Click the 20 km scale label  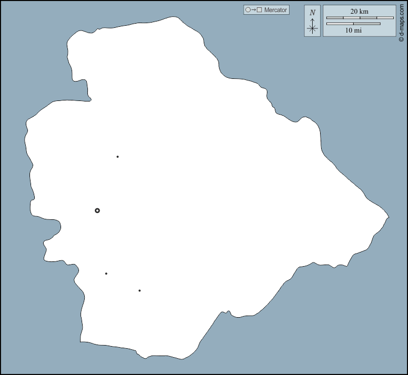click(359, 11)
